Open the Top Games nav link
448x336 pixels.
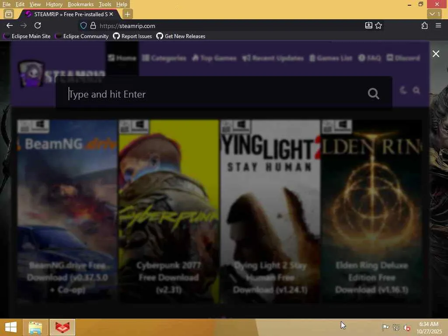[214, 58]
